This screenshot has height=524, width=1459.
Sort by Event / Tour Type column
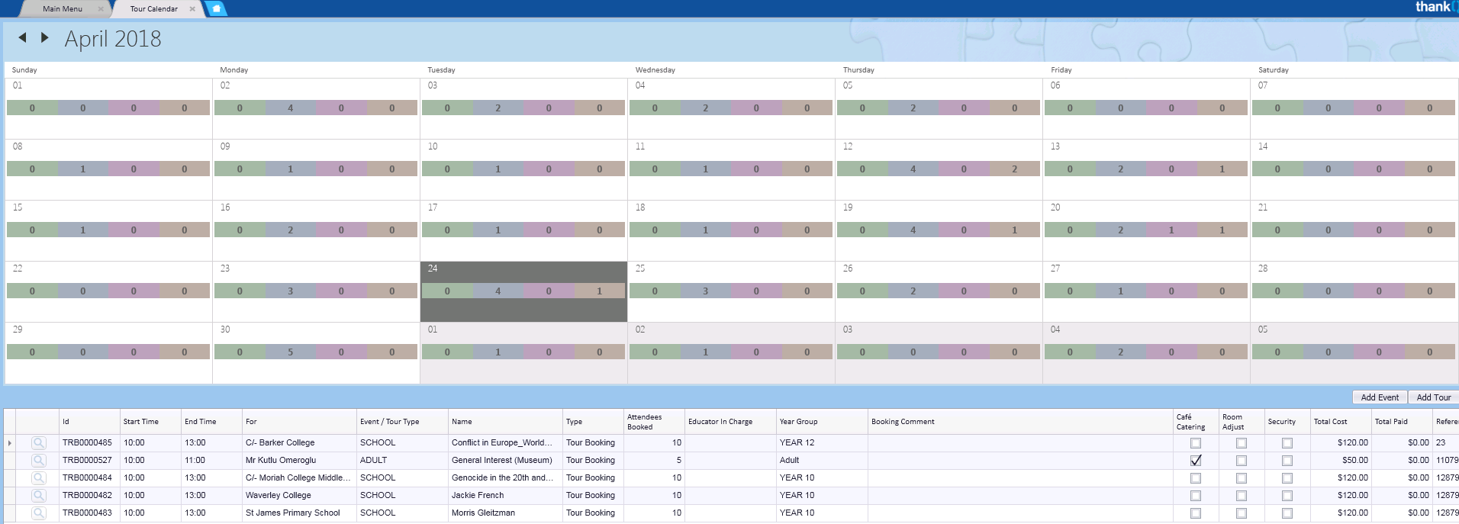click(x=389, y=422)
